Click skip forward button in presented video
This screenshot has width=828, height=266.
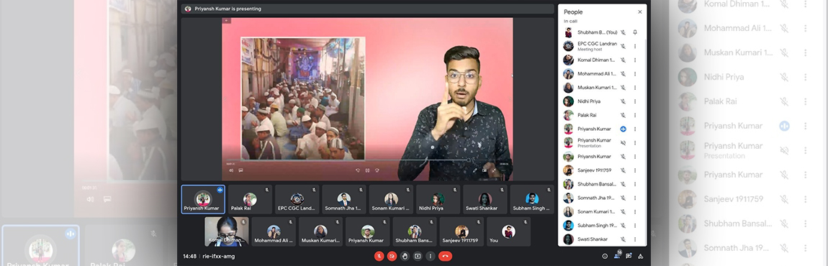pyautogui.click(x=377, y=170)
